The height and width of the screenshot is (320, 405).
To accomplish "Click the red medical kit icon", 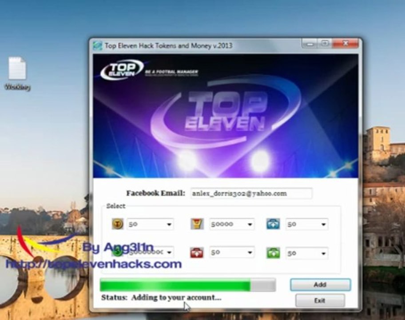I will (197, 252).
